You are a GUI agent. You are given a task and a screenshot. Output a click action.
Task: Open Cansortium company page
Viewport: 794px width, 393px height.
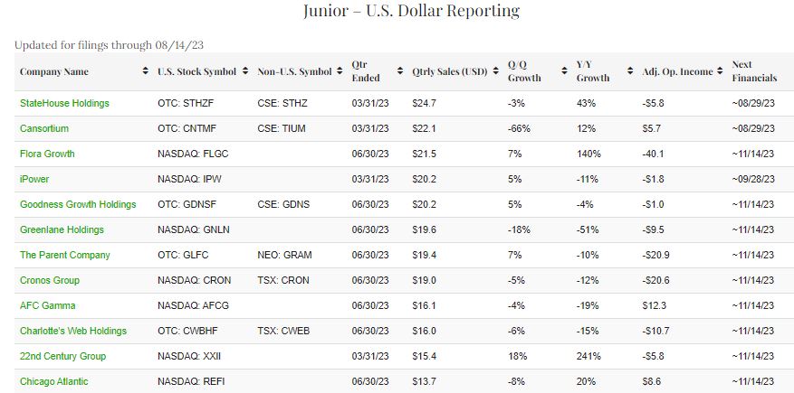pos(44,129)
